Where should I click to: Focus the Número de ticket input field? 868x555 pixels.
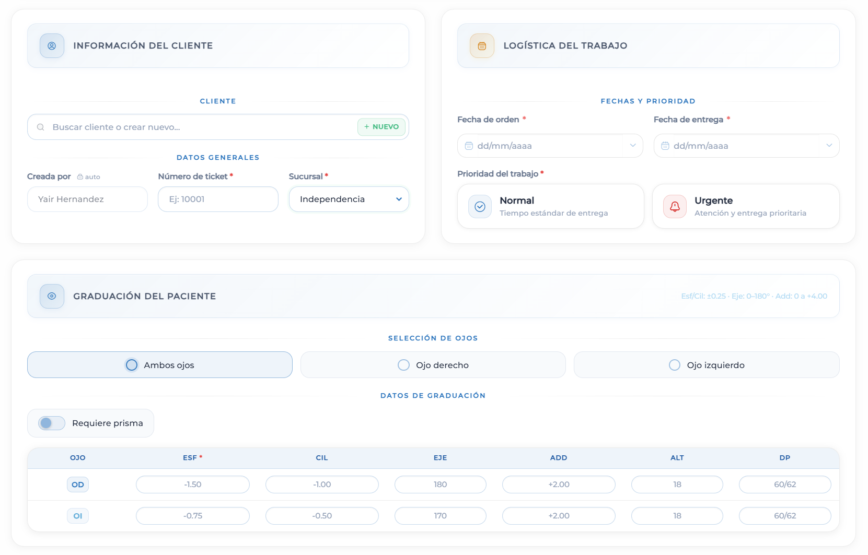point(218,199)
